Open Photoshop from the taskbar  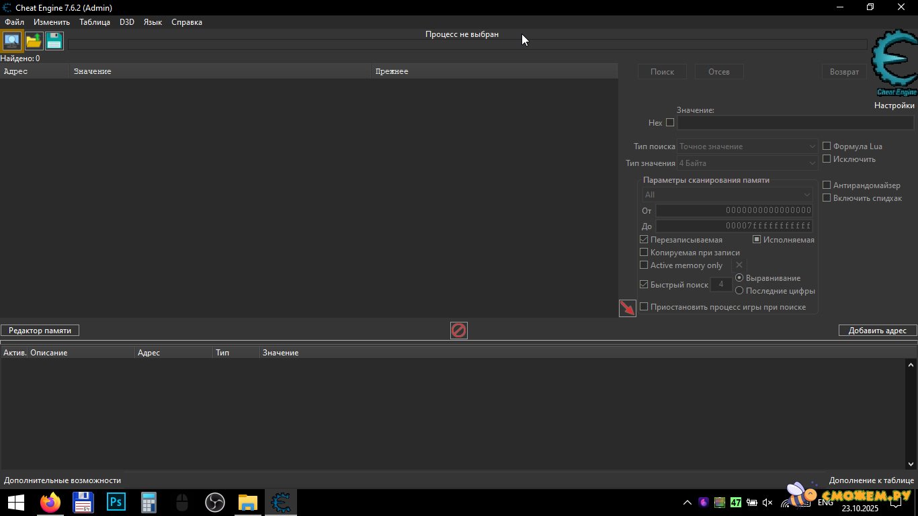116,503
